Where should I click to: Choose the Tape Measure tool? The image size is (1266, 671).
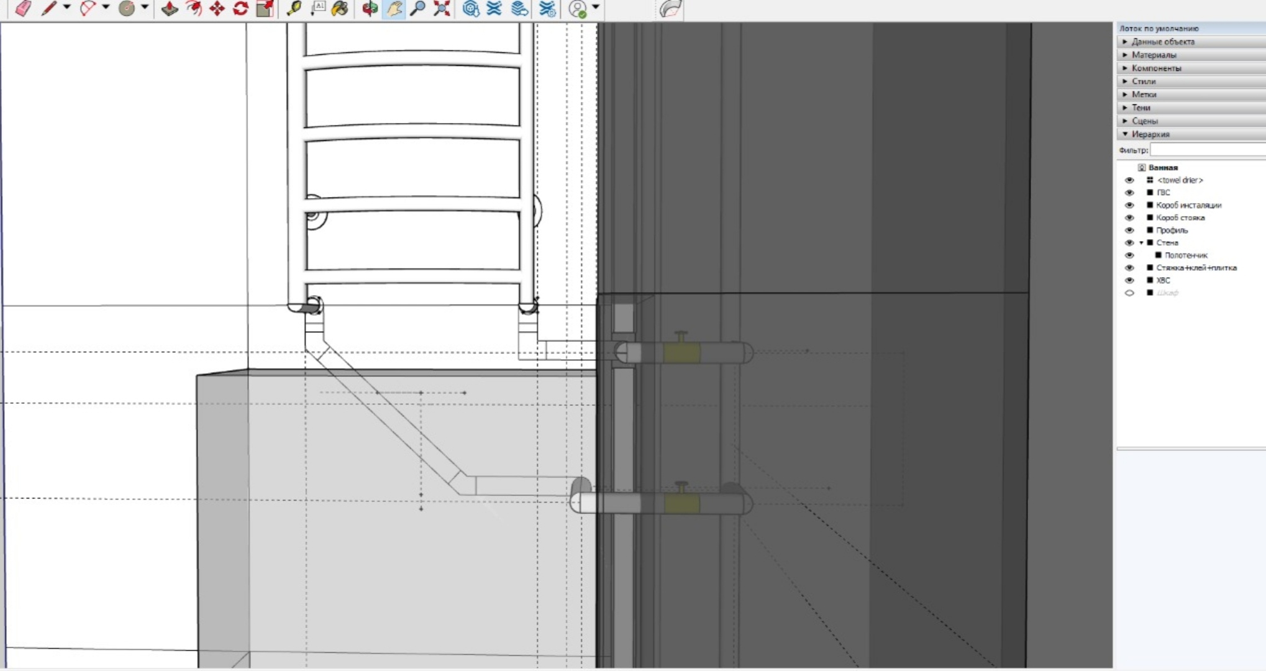click(294, 8)
